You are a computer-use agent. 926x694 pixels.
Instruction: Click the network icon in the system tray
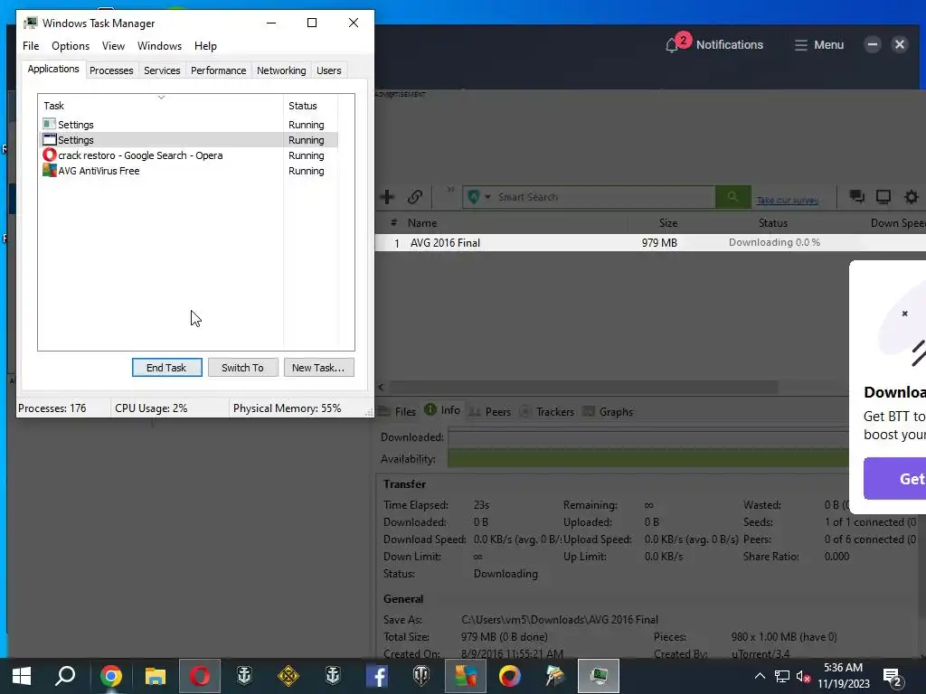point(782,676)
